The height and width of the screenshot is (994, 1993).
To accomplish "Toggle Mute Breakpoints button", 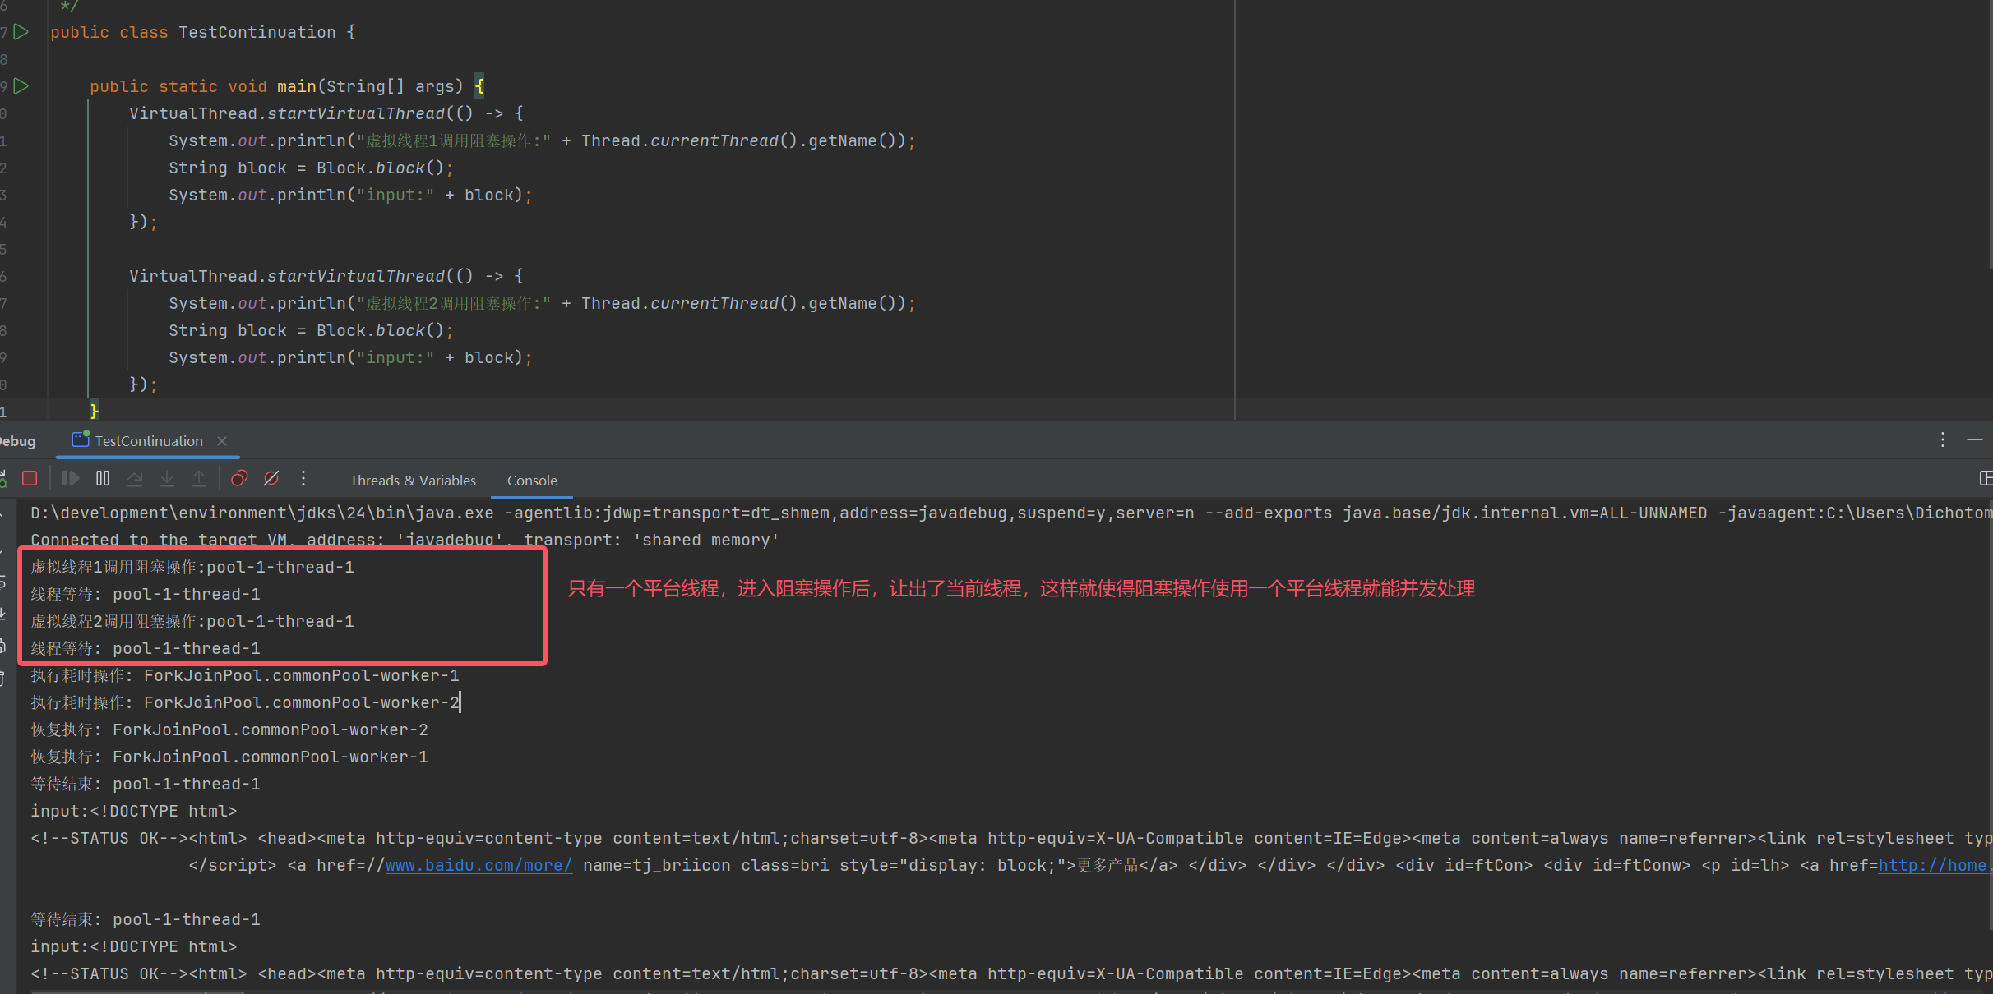I will tap(271, 479).
